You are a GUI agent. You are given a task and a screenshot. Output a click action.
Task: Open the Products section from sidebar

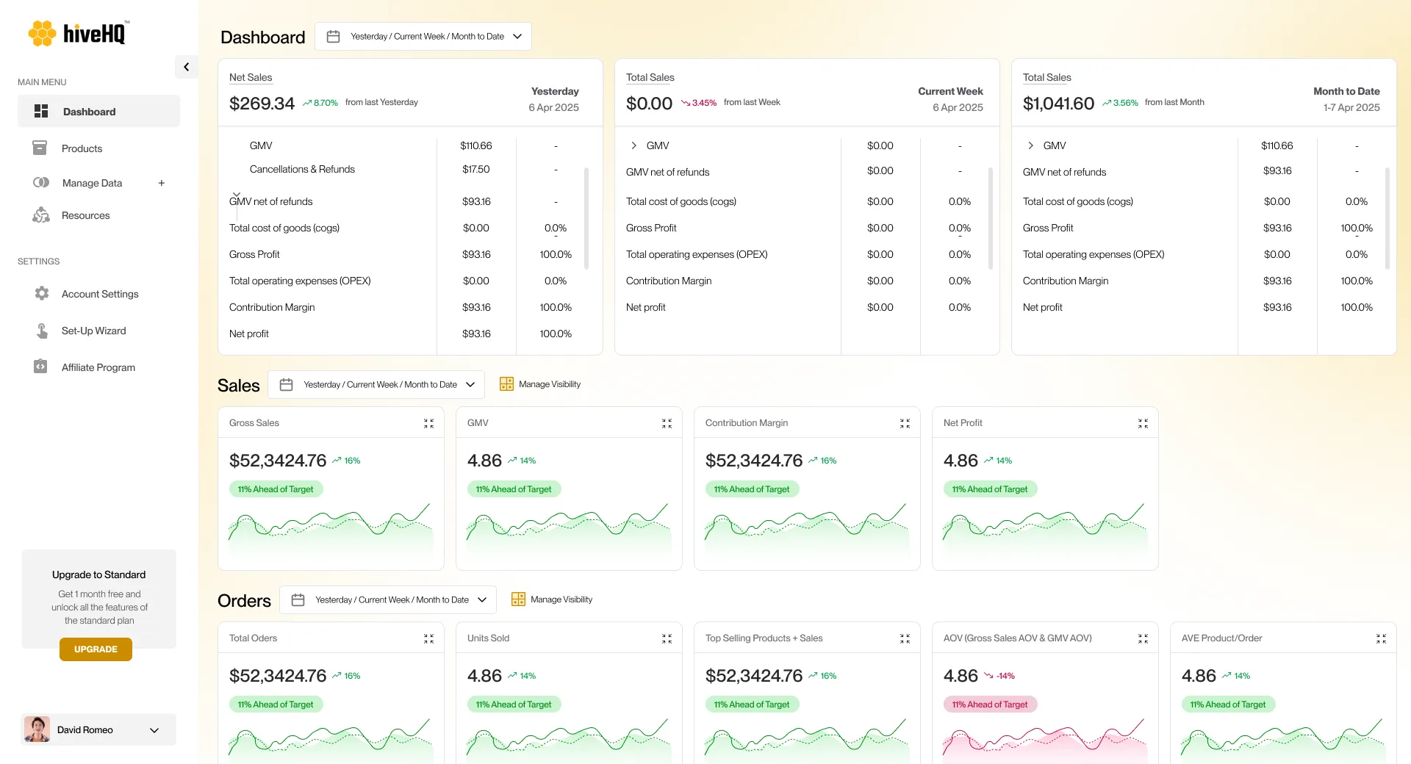(x=81, y=148)
